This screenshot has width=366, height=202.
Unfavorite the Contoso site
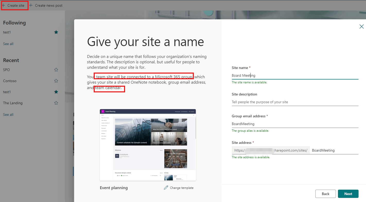pos(56,81)
